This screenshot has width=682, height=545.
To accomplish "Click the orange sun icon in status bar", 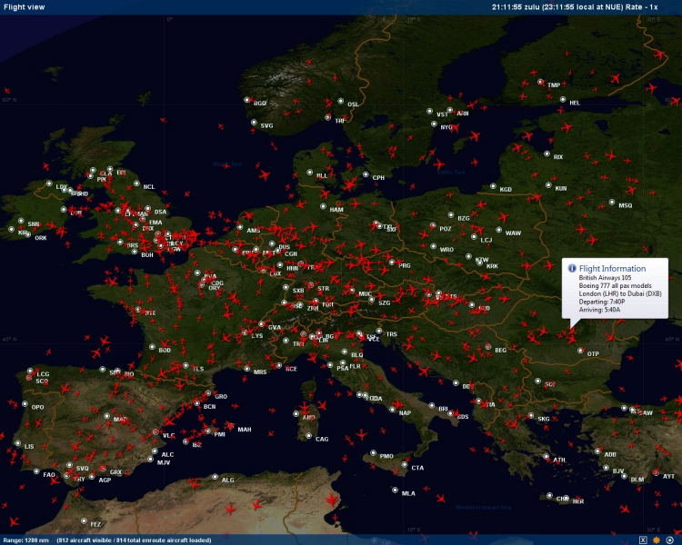I will pyautogui.click(x=656, y=540).
